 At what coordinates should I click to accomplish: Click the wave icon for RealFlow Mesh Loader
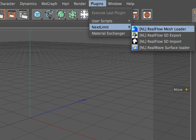click(x=135, y=29)
